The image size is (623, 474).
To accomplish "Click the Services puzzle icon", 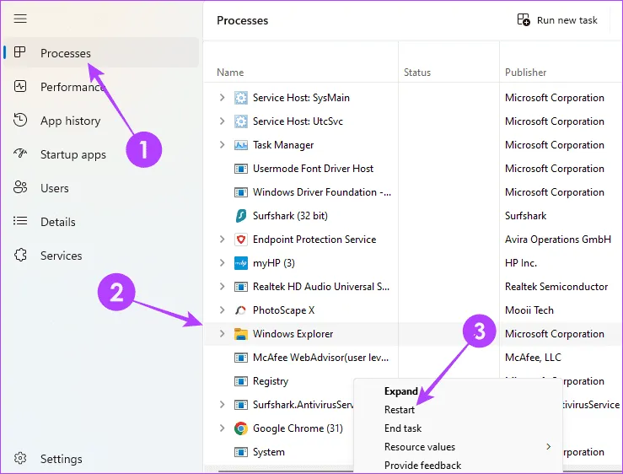I will pos(20,255).
